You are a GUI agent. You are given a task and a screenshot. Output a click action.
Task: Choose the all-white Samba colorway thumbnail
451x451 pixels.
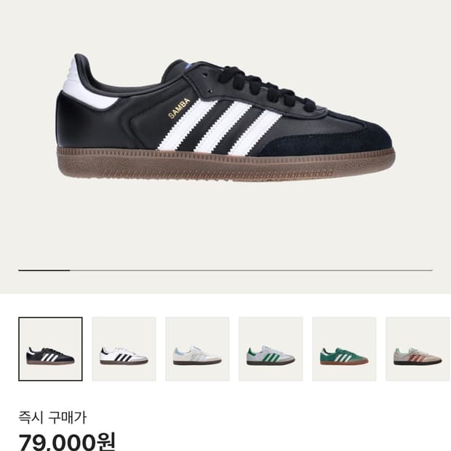[x=197, y=349]
